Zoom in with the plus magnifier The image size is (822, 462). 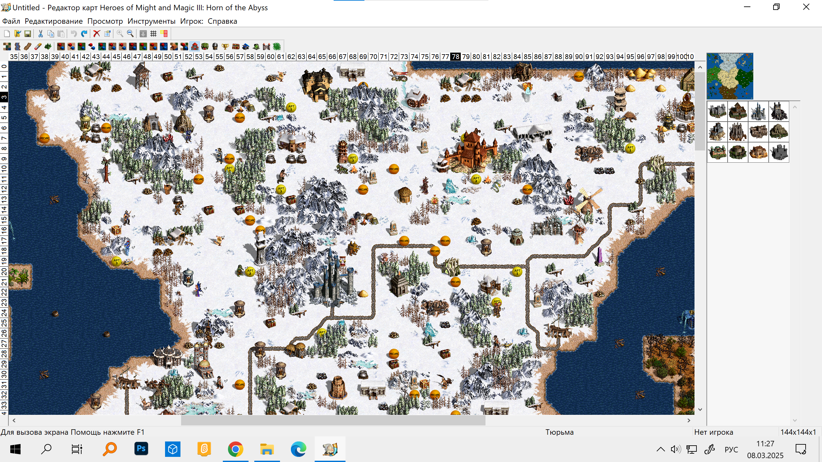[x=120, y=34]
